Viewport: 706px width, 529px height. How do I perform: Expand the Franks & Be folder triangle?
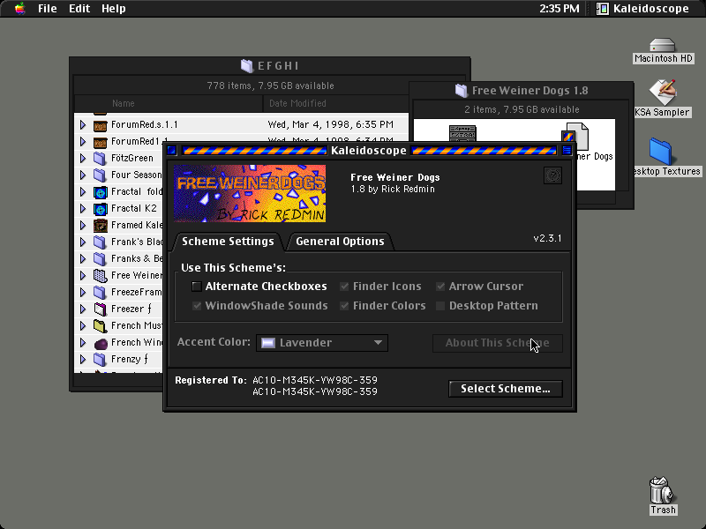click(83, 258)
